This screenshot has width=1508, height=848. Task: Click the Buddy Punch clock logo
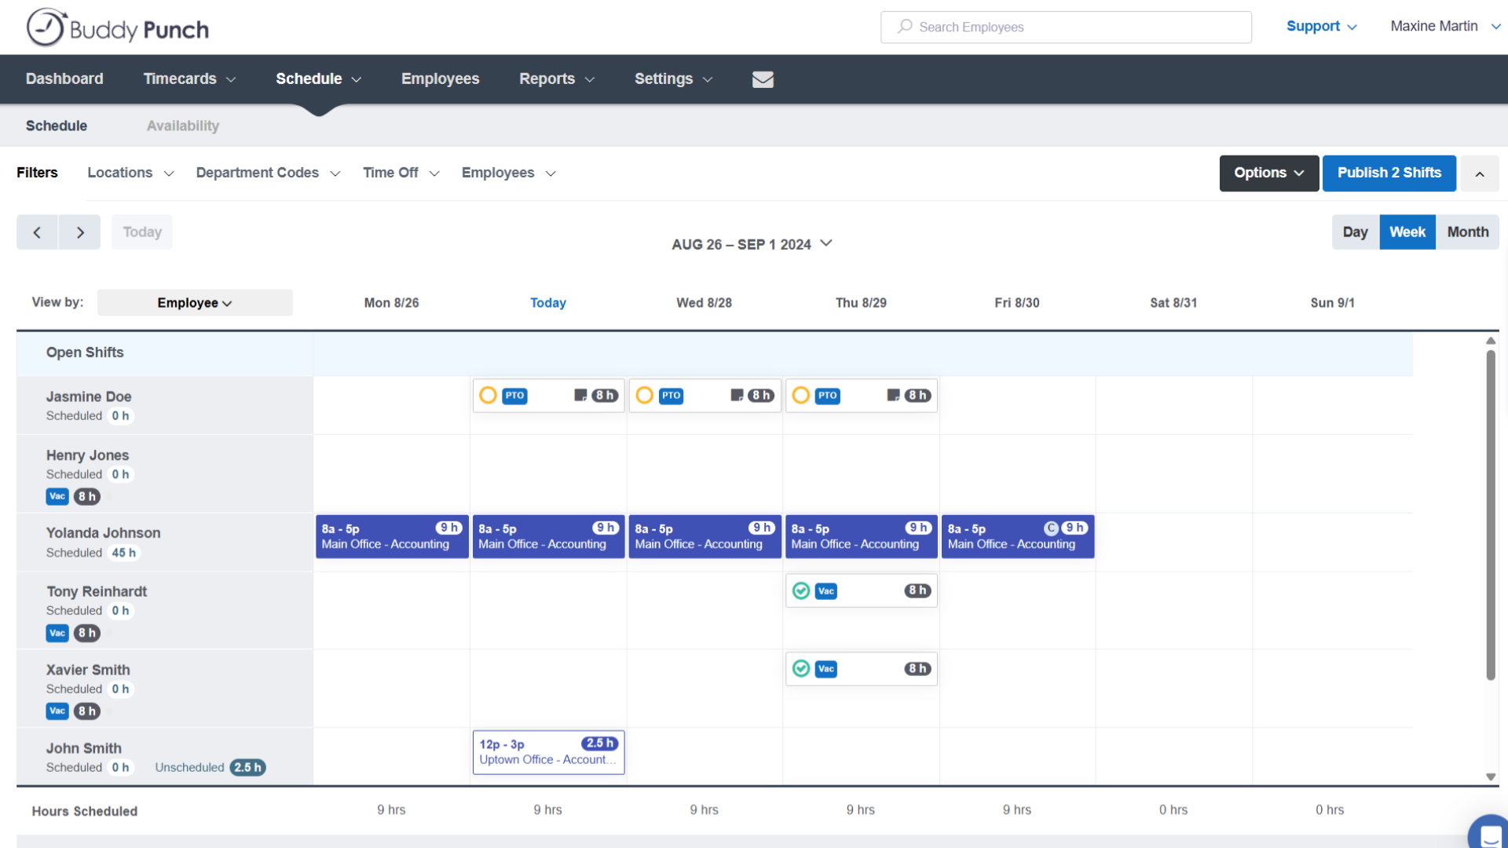click(46, 28)
